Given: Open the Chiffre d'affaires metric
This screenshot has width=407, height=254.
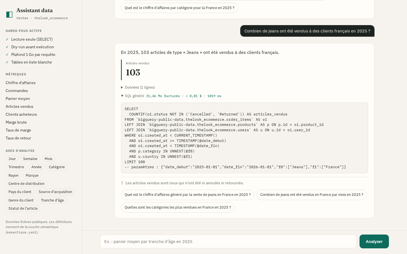Looking at the screenshot, I should pos(21,83).
